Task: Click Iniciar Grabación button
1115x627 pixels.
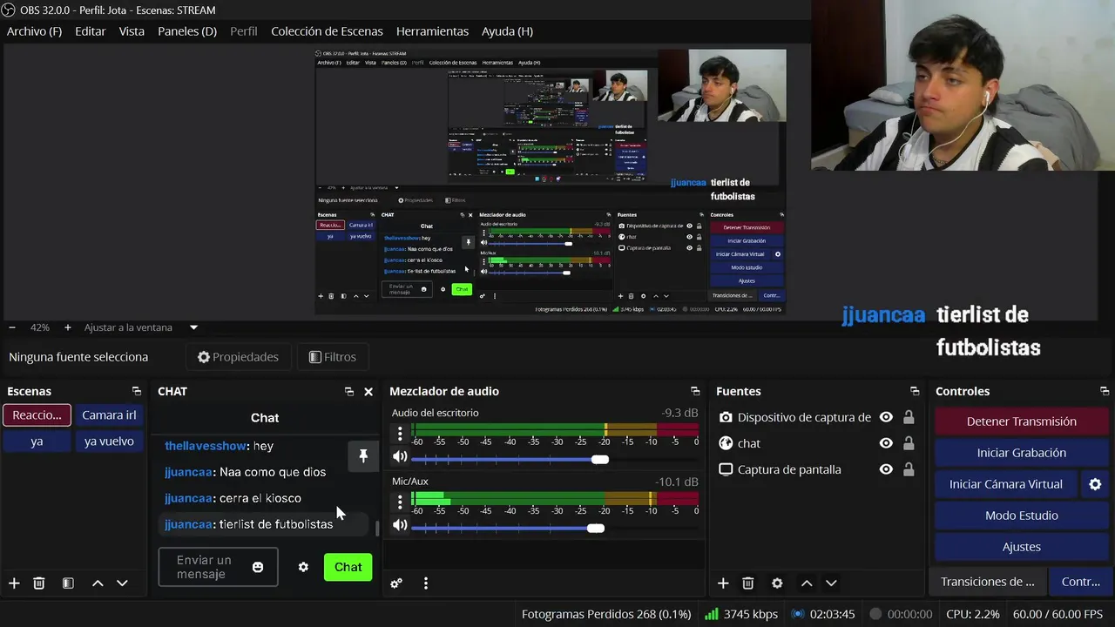Action: 1022,453
